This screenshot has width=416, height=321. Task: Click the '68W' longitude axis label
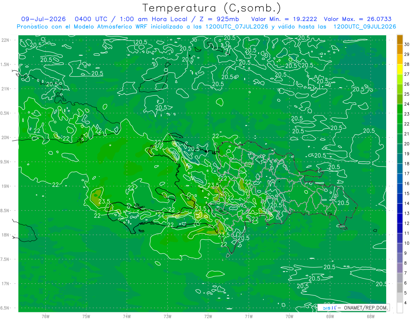point(371,316)
